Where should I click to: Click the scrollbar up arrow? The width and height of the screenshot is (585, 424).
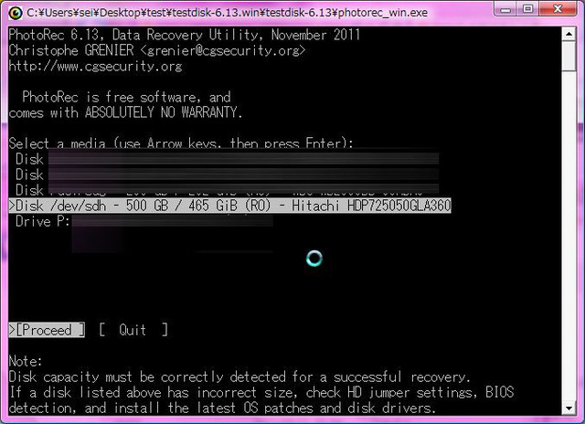[x=569, y=35]
